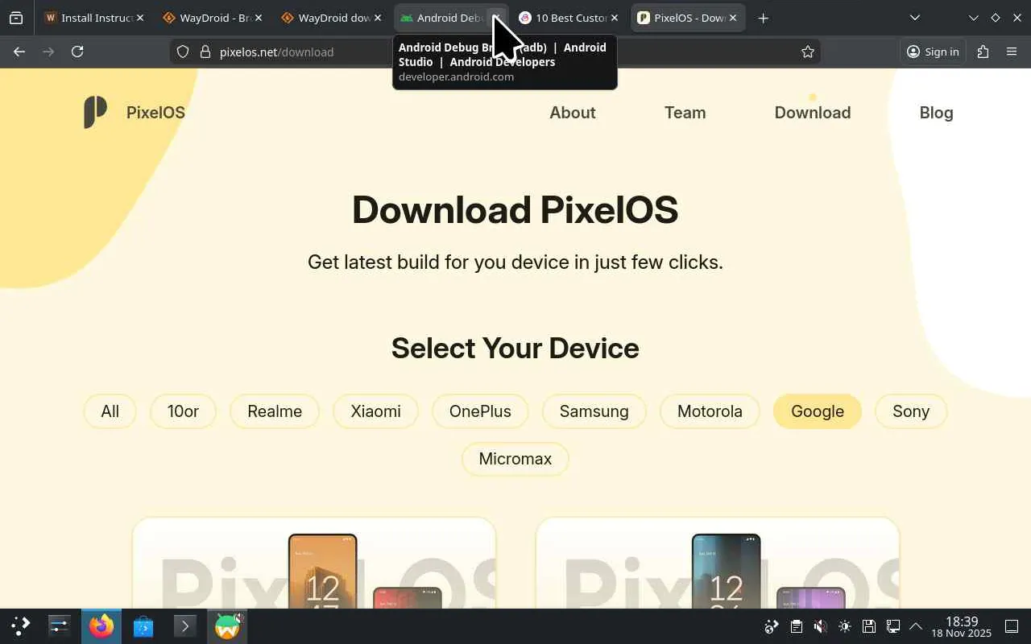Image resolution: width=1031 pixels, height=644 pixels.
Task: Filter devices by Micromax
Action: coord(515,459)
